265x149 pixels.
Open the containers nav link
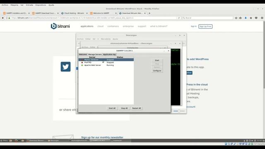click(x=113, y=26)
